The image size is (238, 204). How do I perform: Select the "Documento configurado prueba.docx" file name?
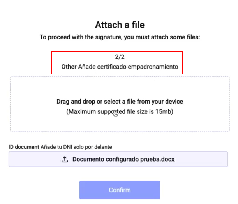point(124,159)
